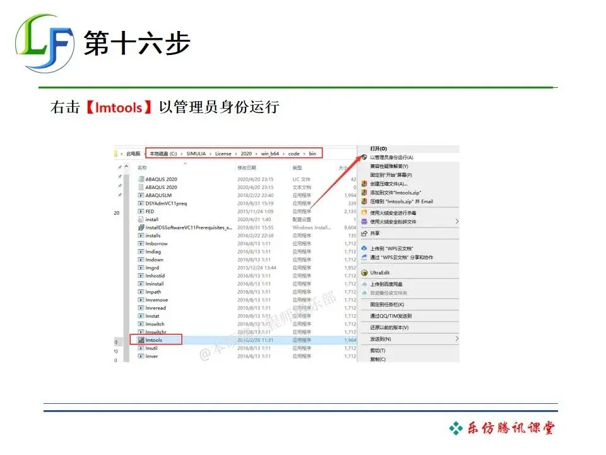The height and width of the screenshot is (455, 606).
Task: Click the Huorong antivirus scan icon
Action: click(x=364, y=213)
